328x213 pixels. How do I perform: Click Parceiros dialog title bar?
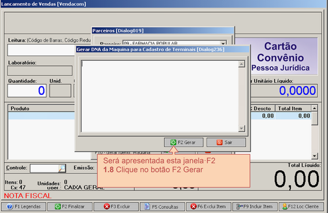[163, 31]
